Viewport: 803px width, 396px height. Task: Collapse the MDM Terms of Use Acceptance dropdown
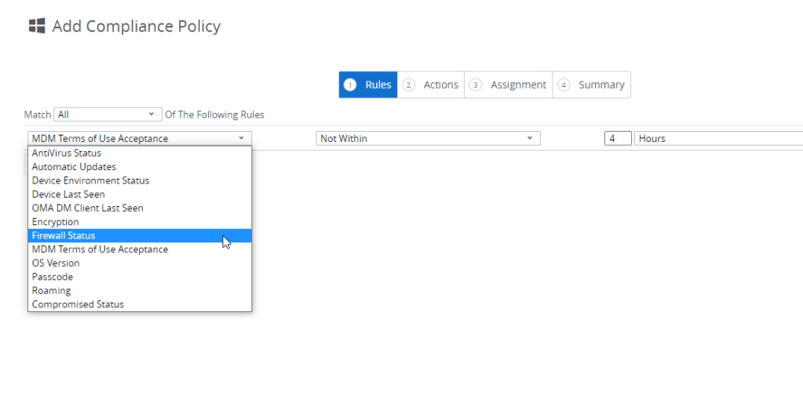139,139
